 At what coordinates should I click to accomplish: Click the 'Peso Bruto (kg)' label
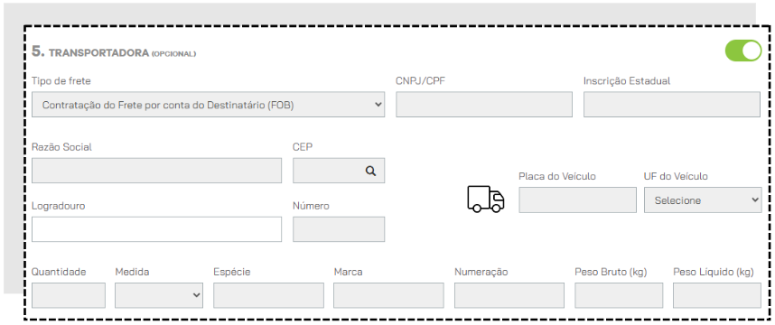pyautogui.click(x=611, y=272)
